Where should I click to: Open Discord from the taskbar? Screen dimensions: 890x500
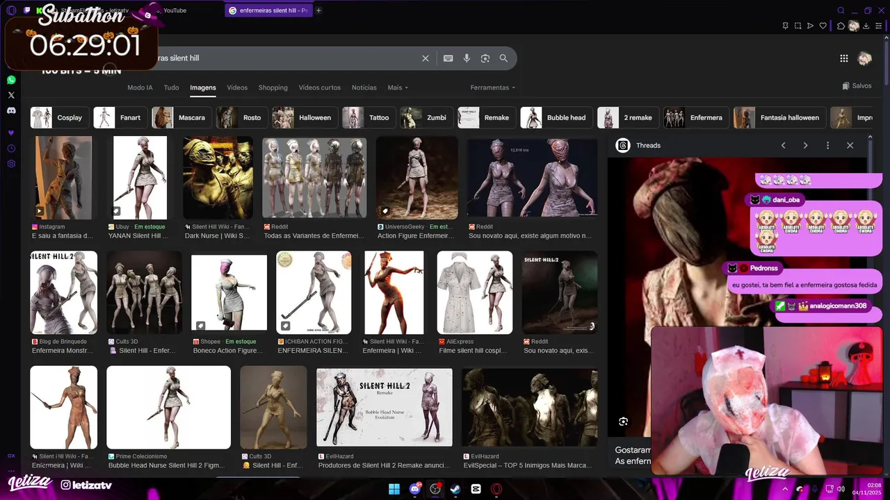coord(415,489)
